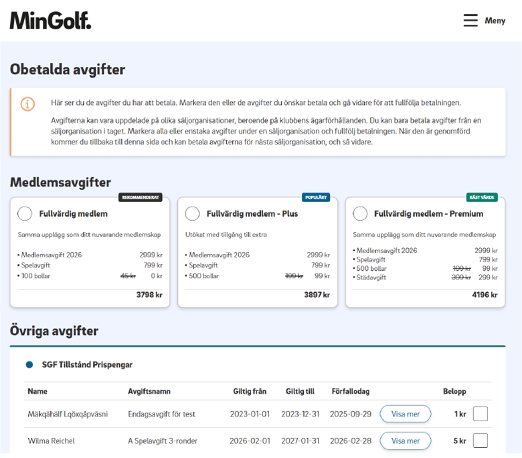Check the box for Mäkqähälf's 1 kr fee
Image resolution: width=522 pixels, height=458 pixels.
480,414
